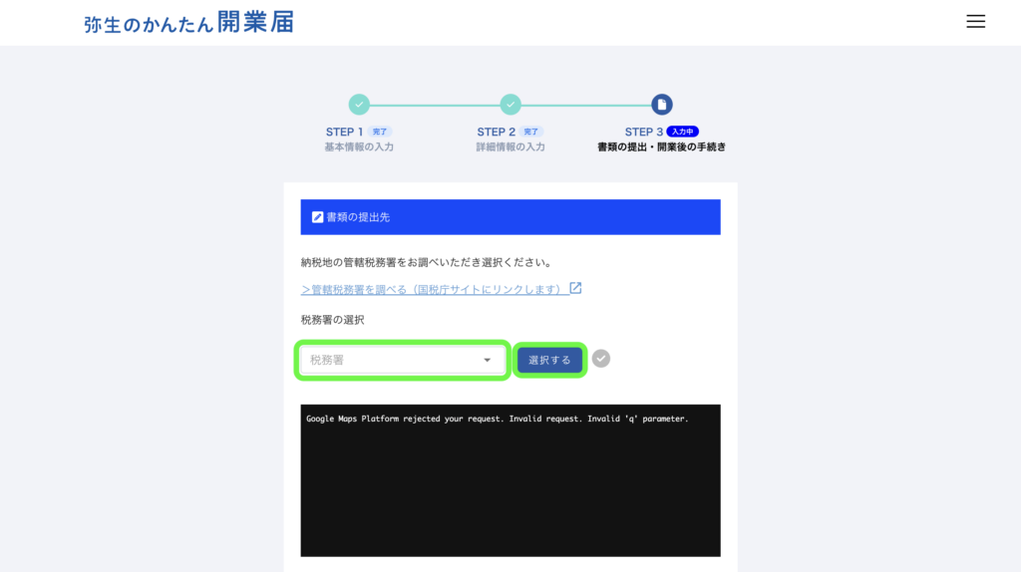Click the 選択する button
The height and width of the screenshot is (572, 1021).
(x=549, y=360)
